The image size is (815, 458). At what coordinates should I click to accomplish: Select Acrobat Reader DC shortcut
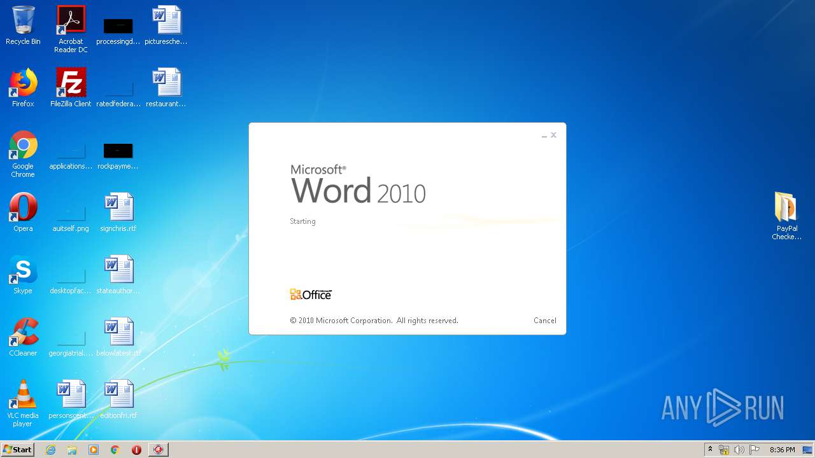pos(71,29)
